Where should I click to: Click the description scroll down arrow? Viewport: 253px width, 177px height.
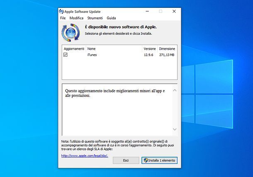click(175, 129)
